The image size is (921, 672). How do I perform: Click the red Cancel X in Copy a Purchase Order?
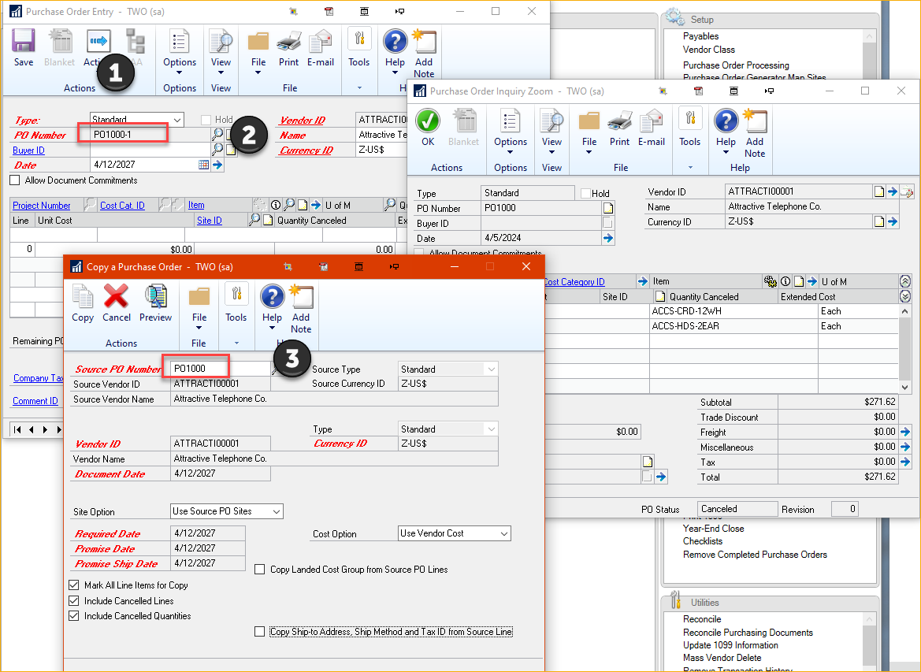pos(117,303)
